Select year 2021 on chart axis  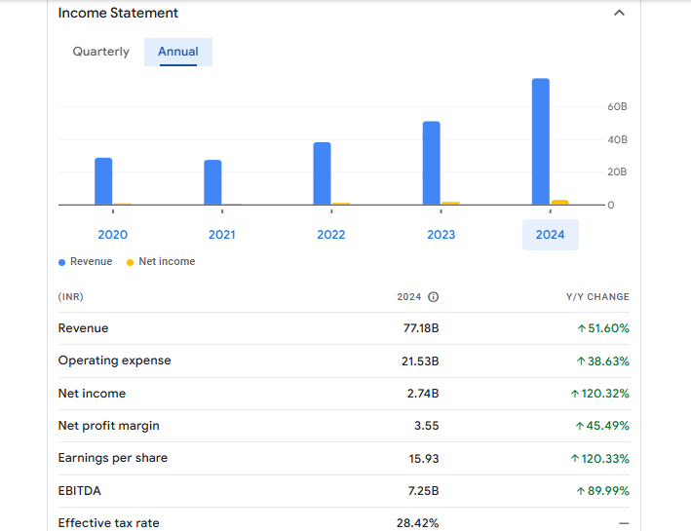[x=222, y=235]
